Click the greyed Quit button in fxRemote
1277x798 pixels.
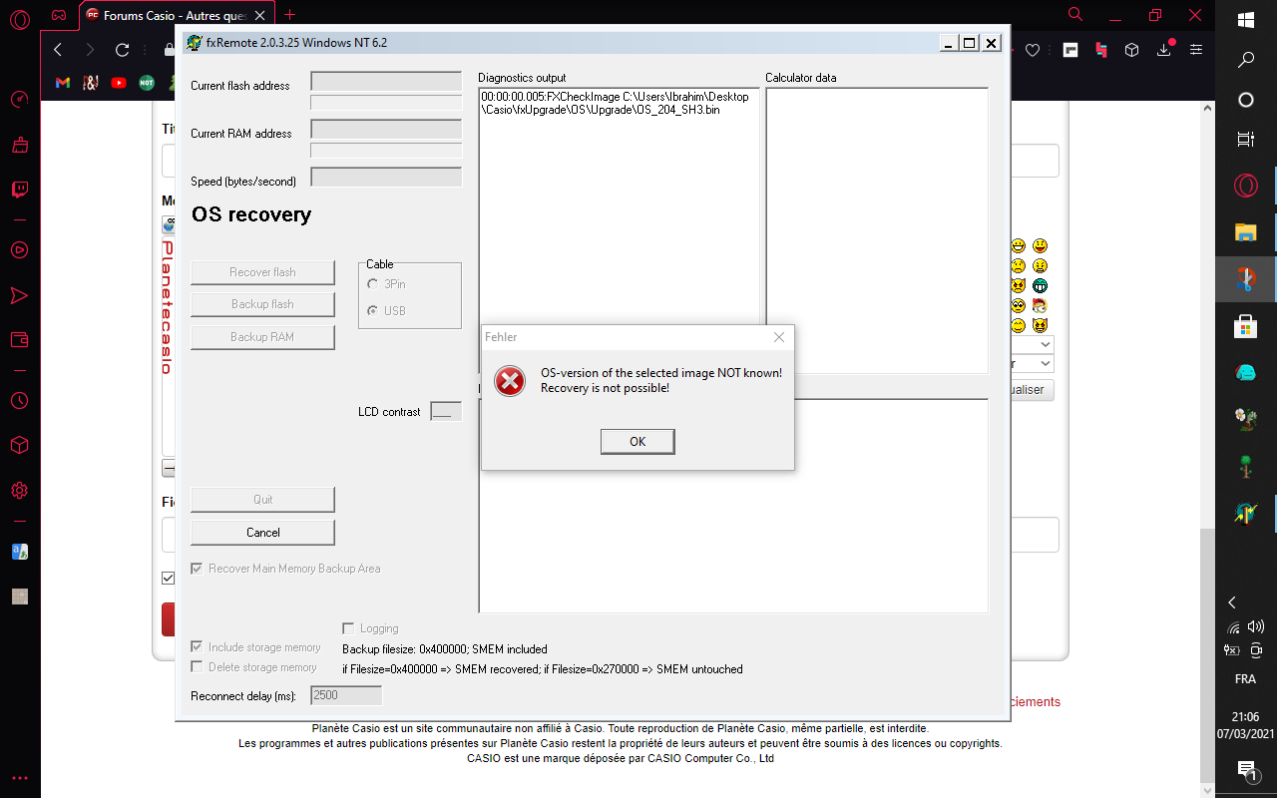coord(262,500)
